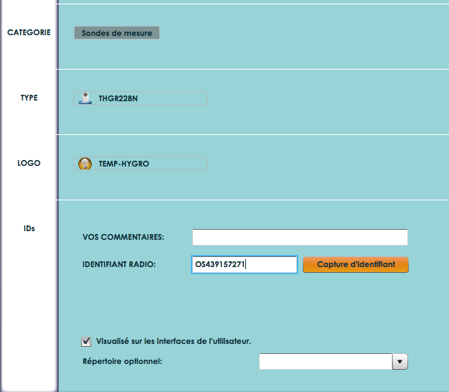Click the VOS COMMENTAIRES label

point(123,237)
